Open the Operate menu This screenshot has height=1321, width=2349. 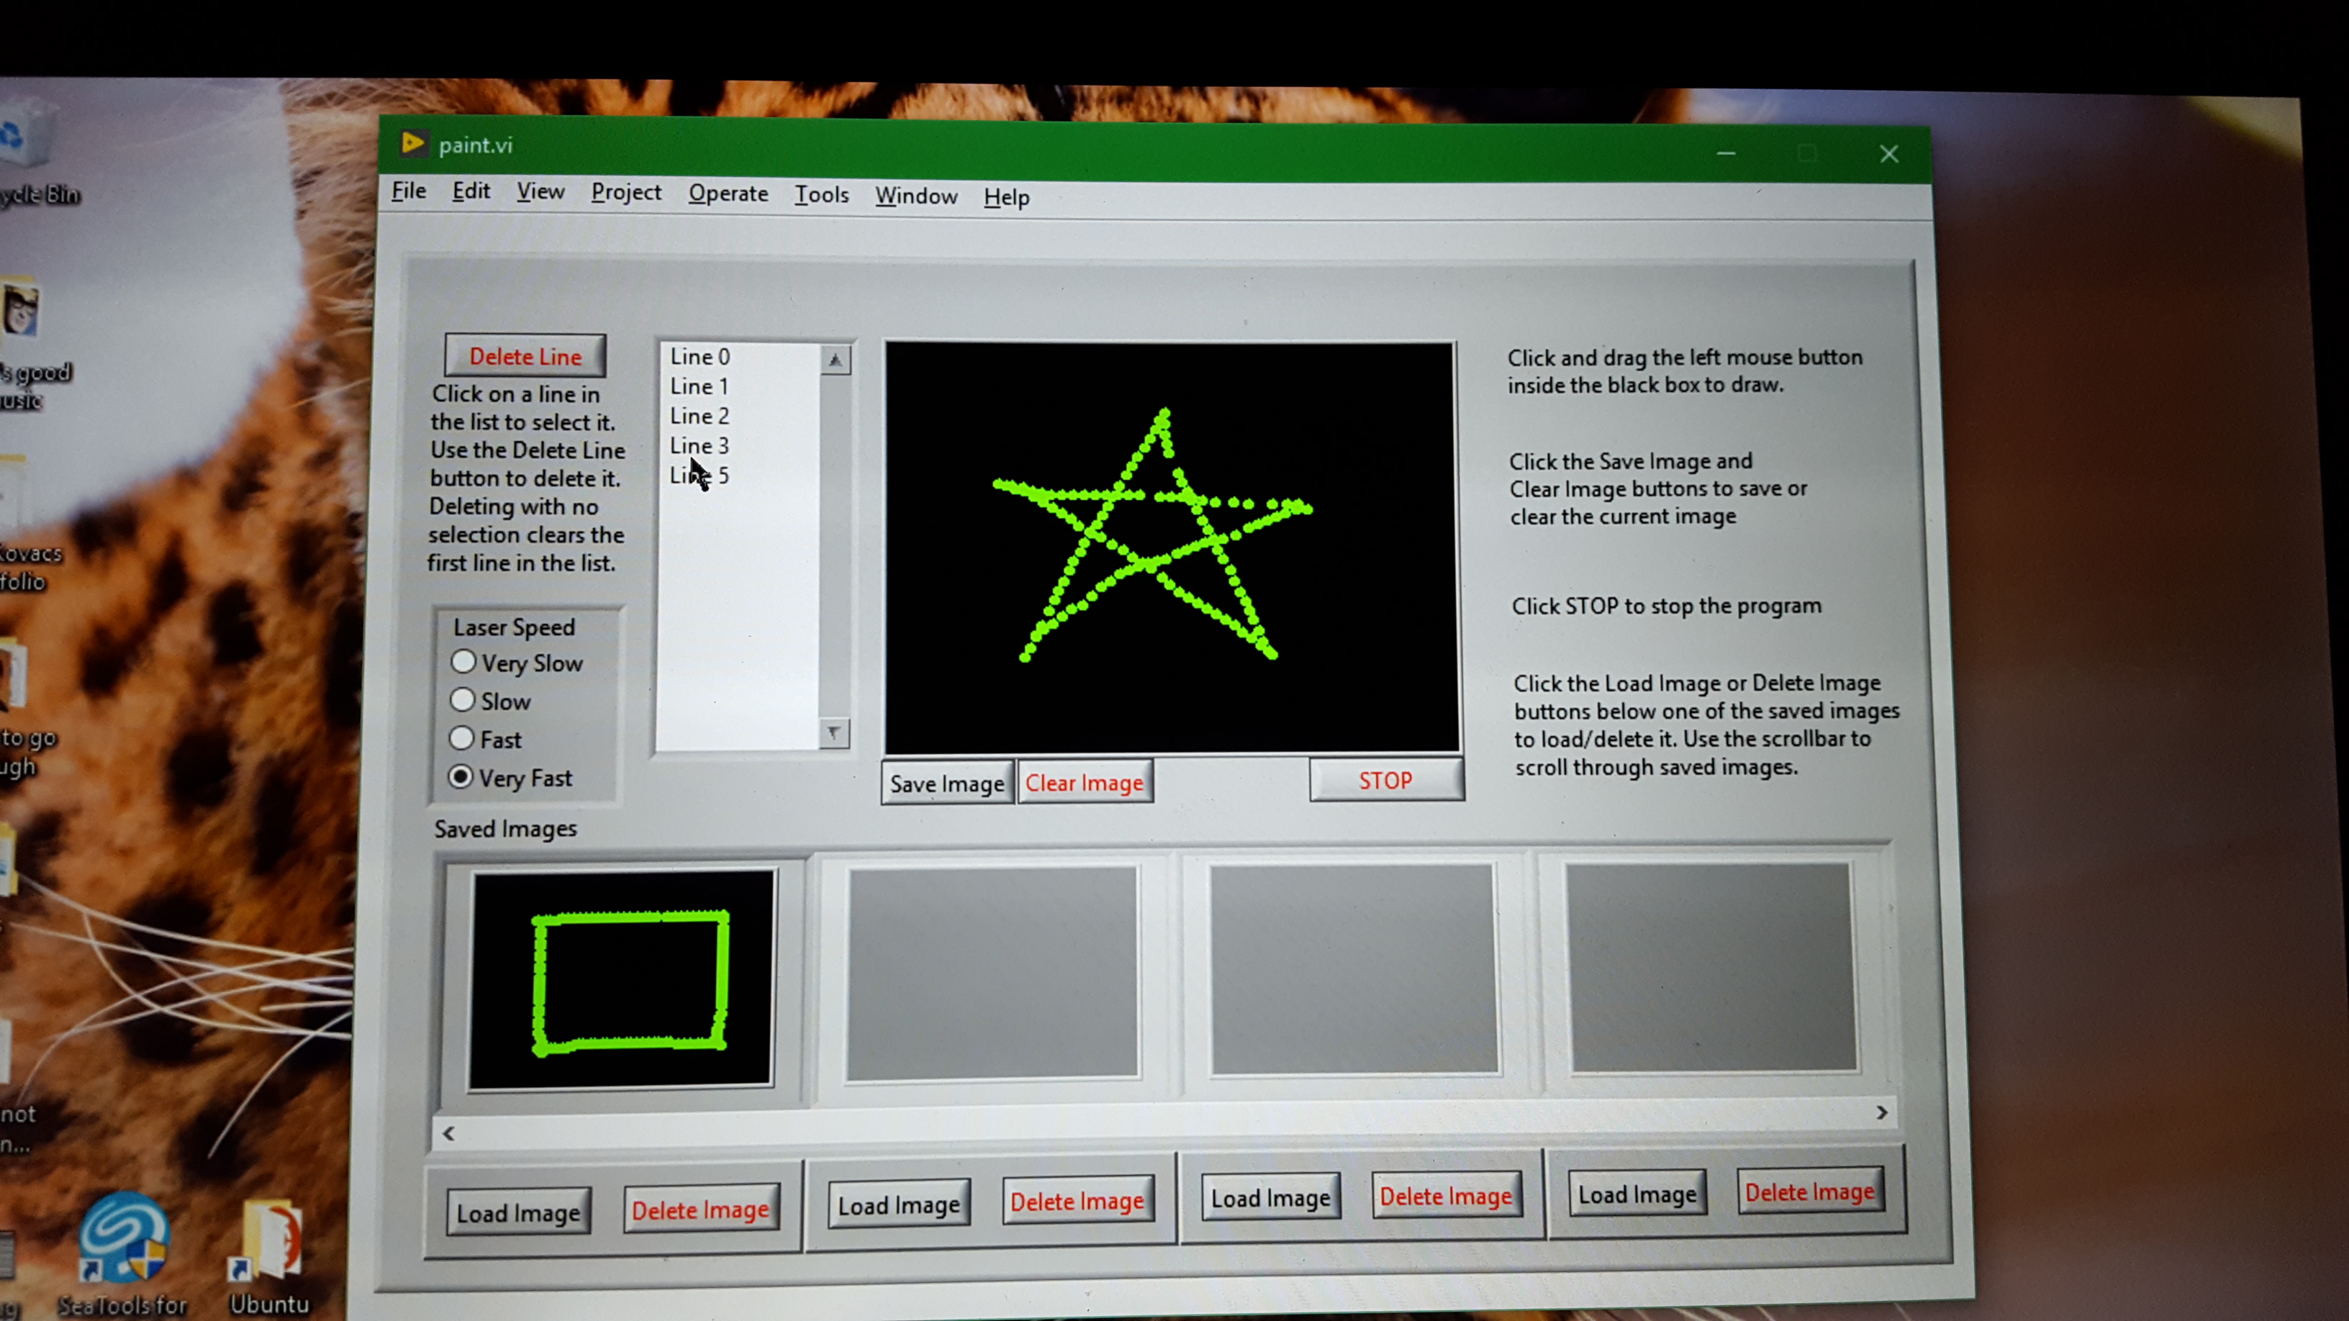[x=728, y=194]
